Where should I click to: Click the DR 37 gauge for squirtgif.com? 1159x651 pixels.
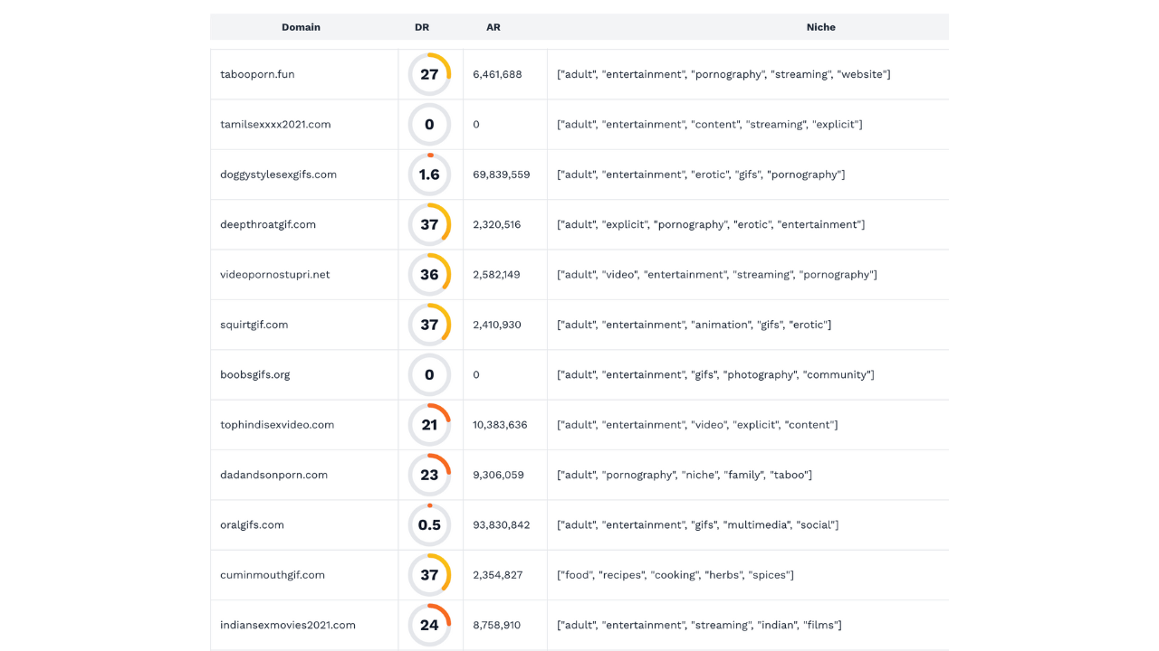pyautogui.click(x=429, y=325)
